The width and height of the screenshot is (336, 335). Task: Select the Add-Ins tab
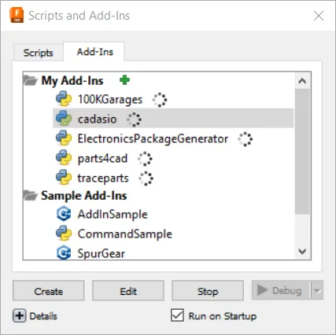(x=94, y=52)
